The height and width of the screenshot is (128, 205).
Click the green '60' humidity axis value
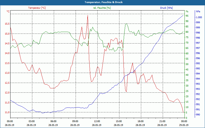coord(187,54)
